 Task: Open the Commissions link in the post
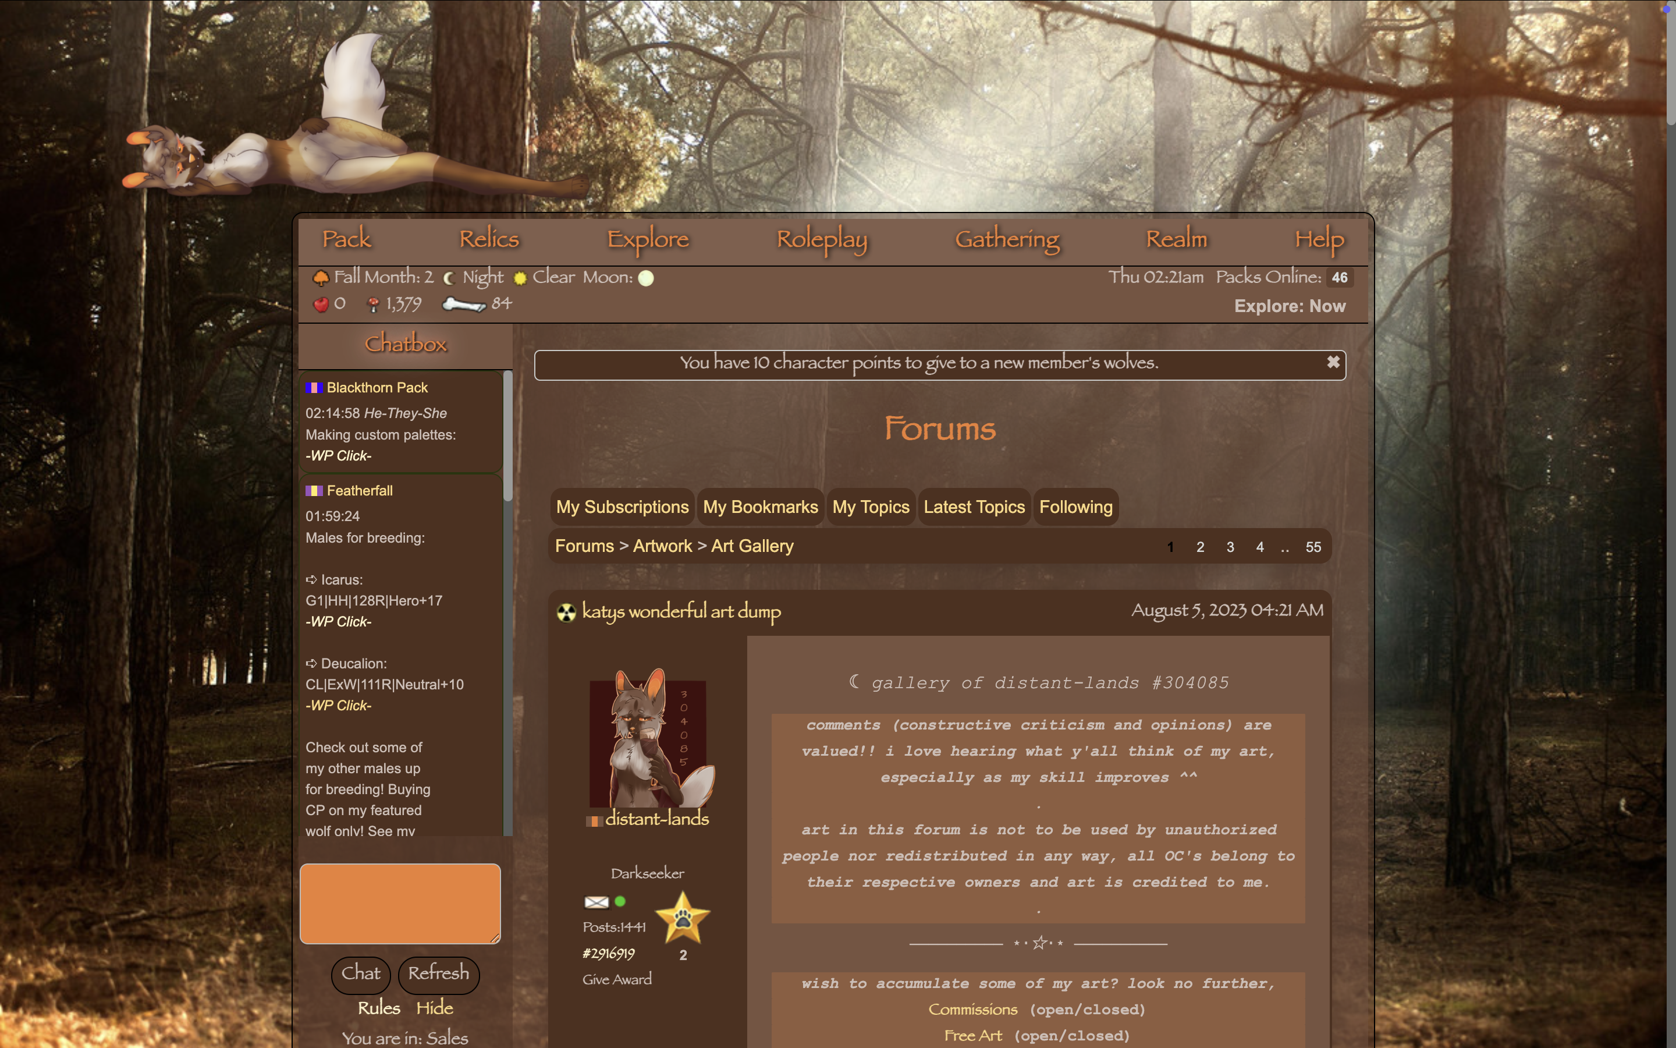click(x=972, y=1010)
